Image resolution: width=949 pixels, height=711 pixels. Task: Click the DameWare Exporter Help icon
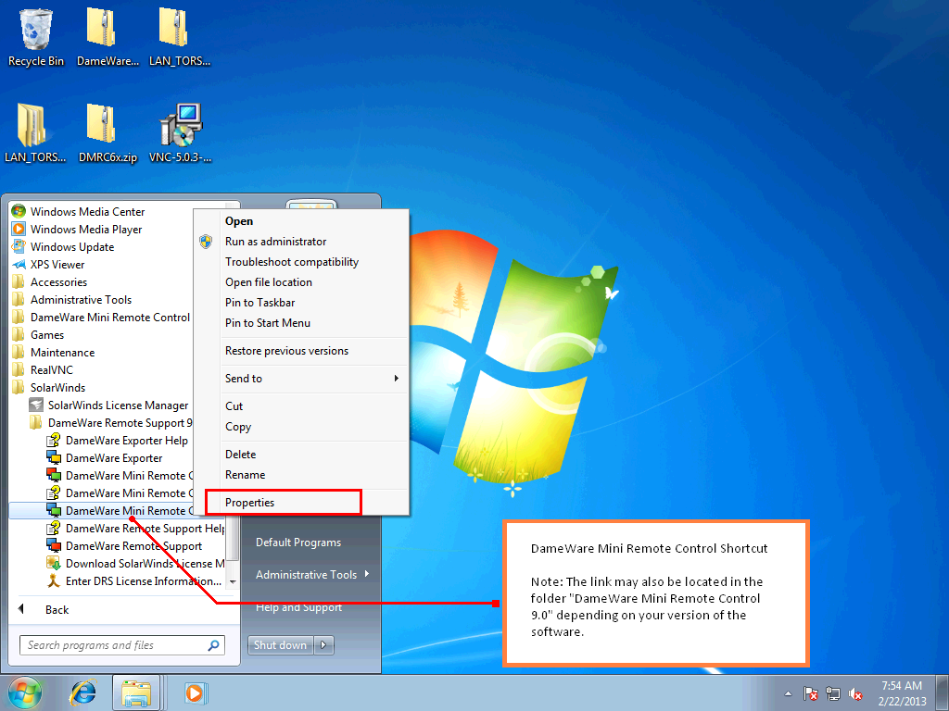pyautogui.click(x=54, y=440)
